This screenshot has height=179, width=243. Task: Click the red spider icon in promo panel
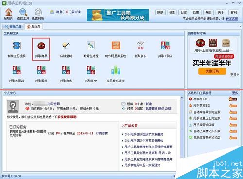[x=200, y=43]
